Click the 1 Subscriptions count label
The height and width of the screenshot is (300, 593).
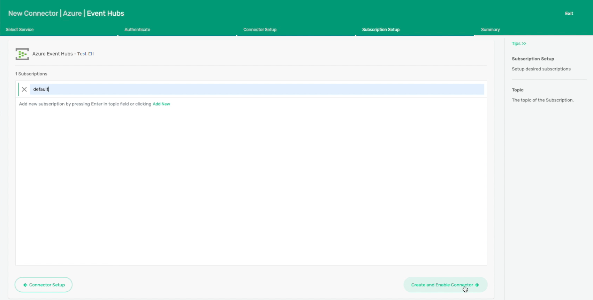(31, 74)
